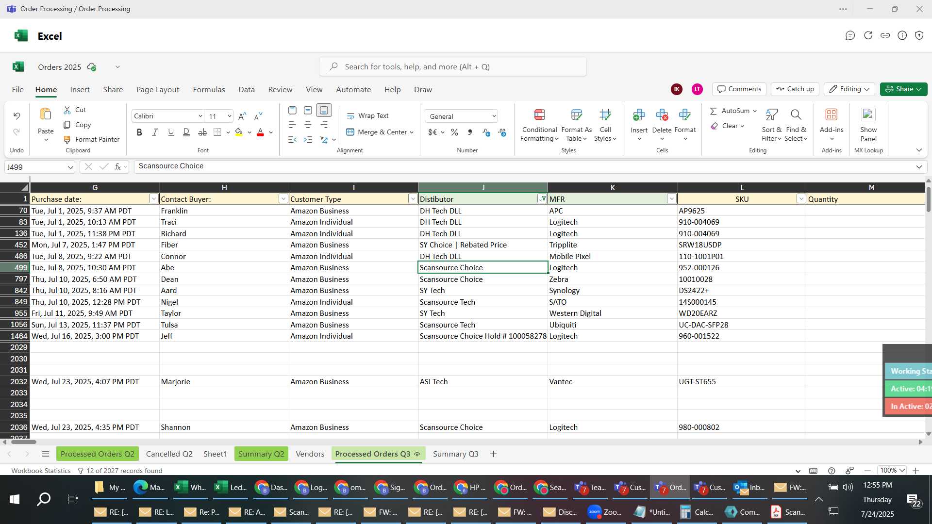Click the Increase Indent icon
Viewport: 932px width, 524px height.
click(x=308, y=140)
